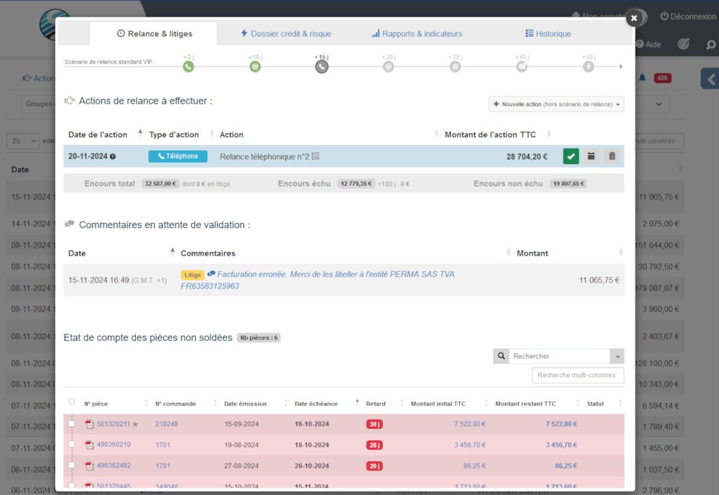Delete the action using trash icon
Screen dimensions: 719x495
coord(612,156)
